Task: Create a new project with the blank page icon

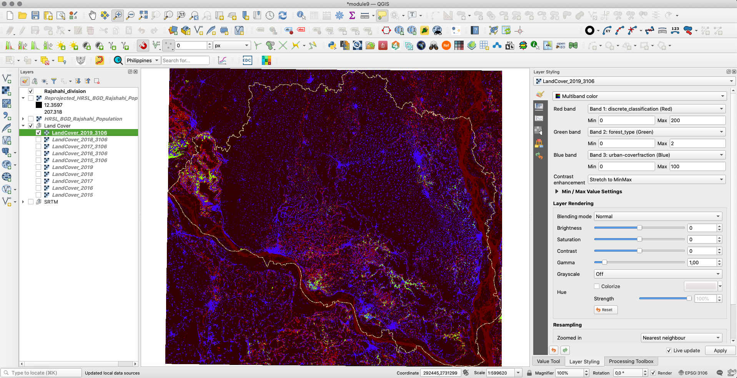Action: click(10, 15)
